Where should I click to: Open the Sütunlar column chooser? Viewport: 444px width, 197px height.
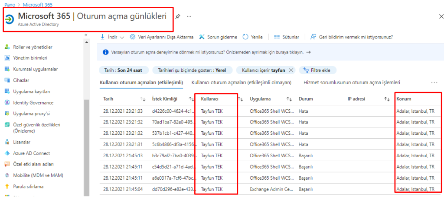(287, 37)
